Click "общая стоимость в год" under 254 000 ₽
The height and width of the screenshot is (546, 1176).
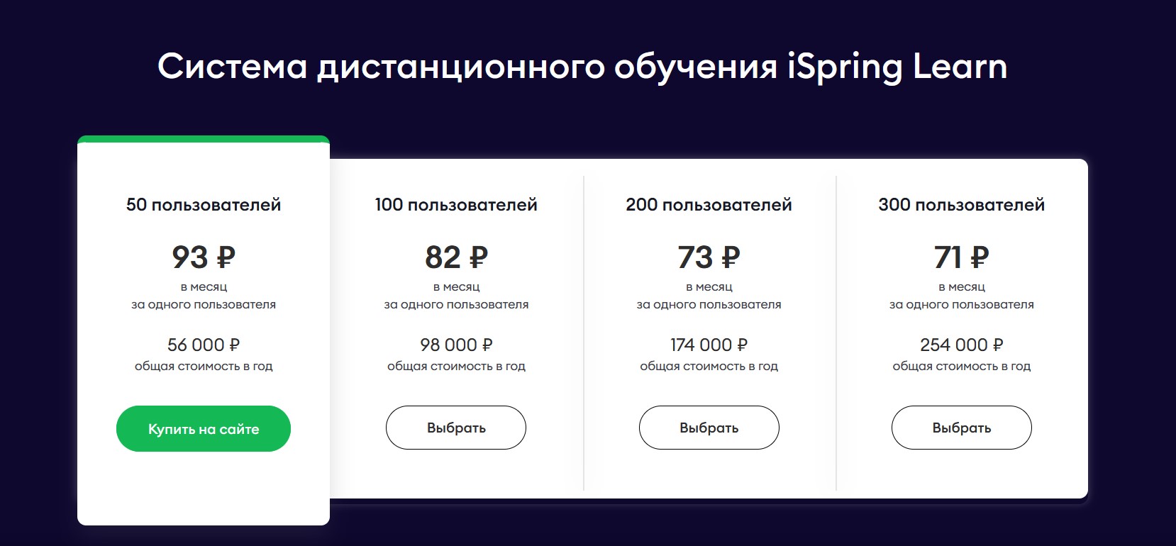tap(961, 367)
